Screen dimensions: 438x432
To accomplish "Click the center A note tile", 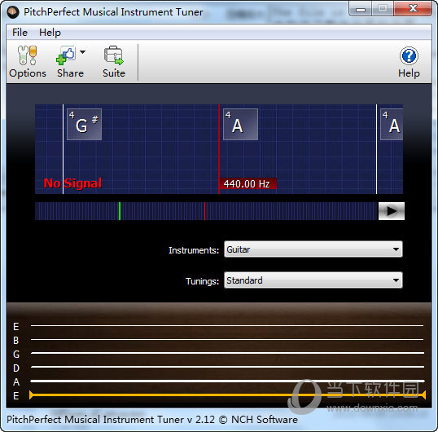I will click(x=240, y=124).
